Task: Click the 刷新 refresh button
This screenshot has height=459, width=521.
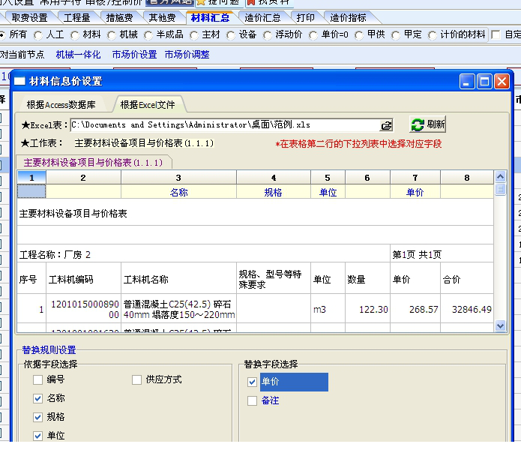Action: coord(427,124)
